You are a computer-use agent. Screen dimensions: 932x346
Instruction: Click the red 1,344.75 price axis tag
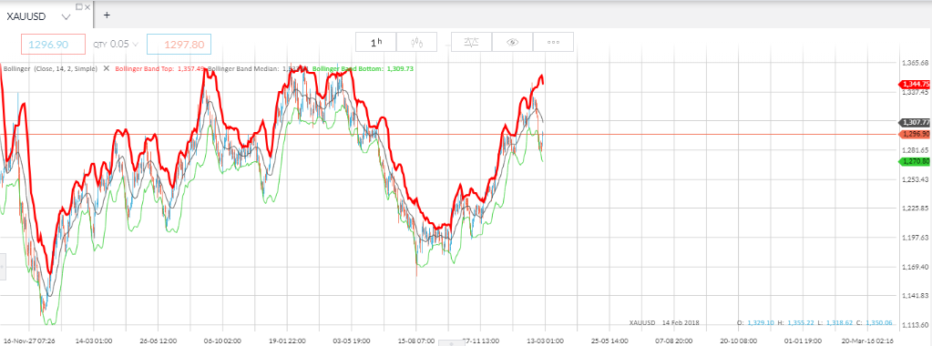pos(914,85)
